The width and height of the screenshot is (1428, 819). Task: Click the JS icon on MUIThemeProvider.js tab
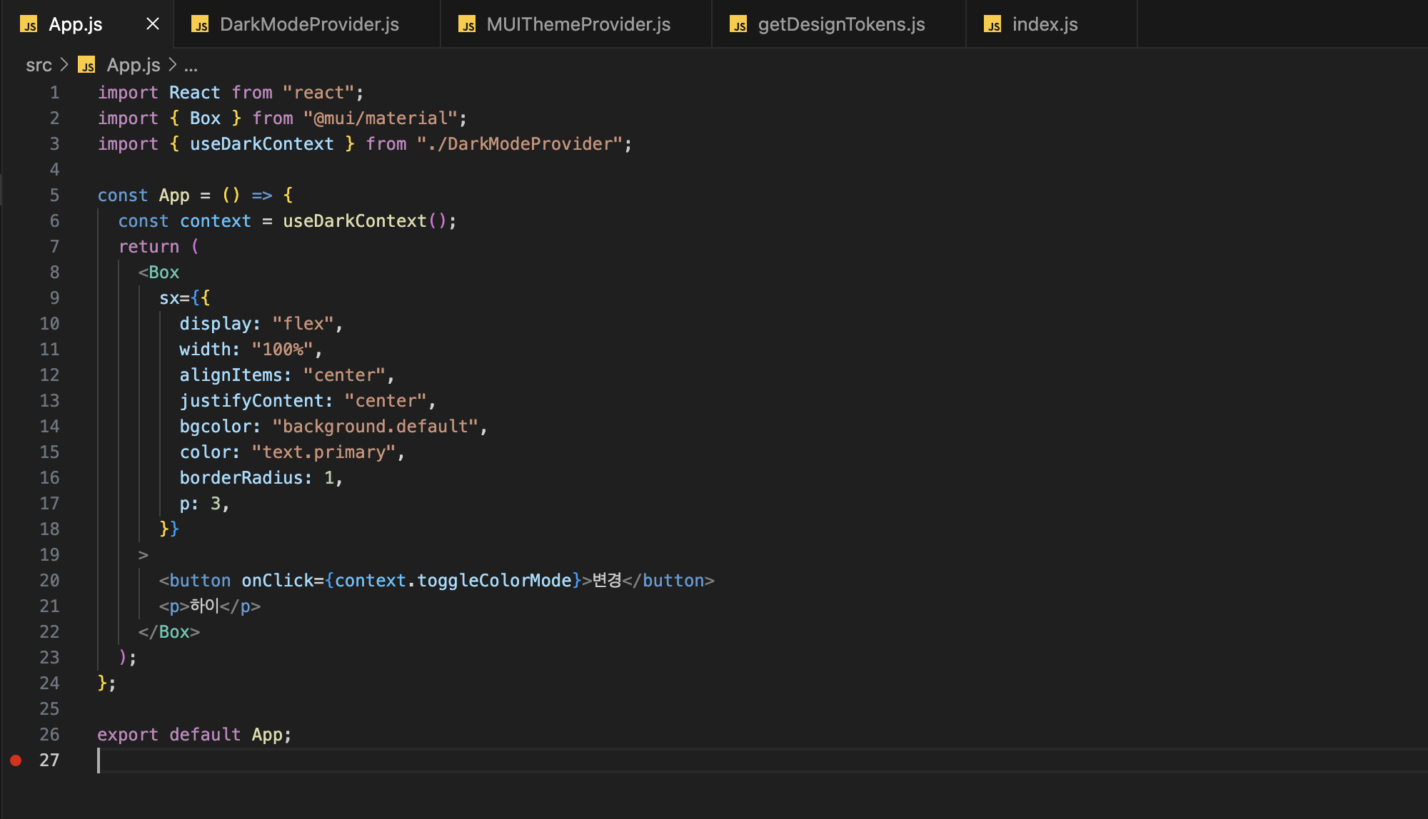(467, 25)
